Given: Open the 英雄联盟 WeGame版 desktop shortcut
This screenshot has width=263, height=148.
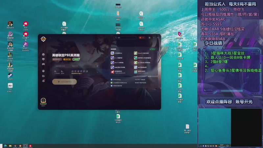Looking at the screenshot, I should (10, 36).
